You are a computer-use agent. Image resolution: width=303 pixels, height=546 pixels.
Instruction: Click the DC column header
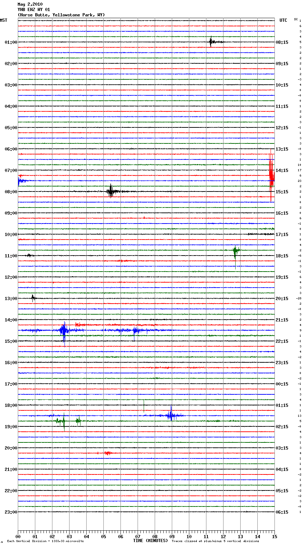pos(296,19)
